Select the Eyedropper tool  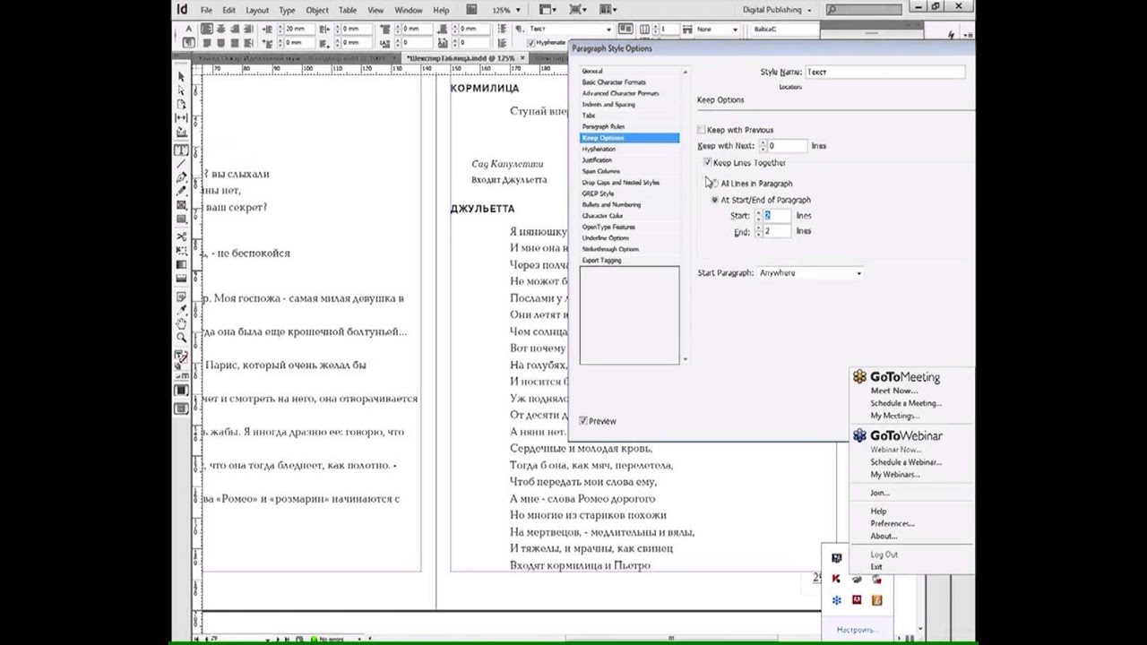(x=181, y=310)
